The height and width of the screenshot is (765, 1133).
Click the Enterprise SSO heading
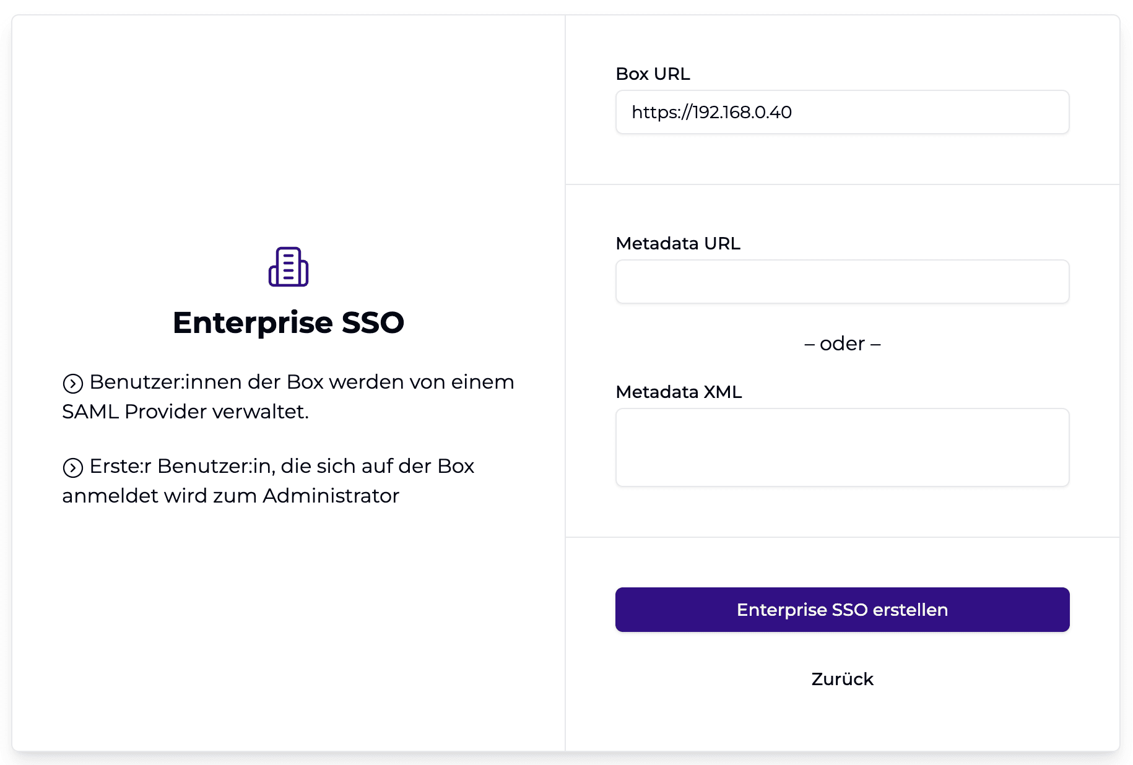click(289, 322)
